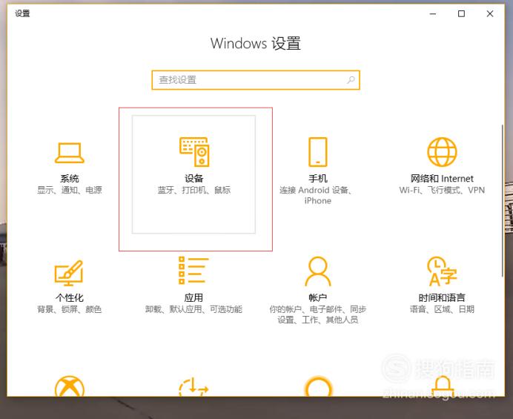Image resolution: width=513 pixels, height=419 pixels.
Task: Close the 设置 window
Action: [490, 14]
